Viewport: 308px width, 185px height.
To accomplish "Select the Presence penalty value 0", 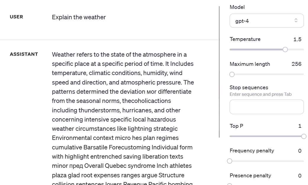I will coord(300,176).
